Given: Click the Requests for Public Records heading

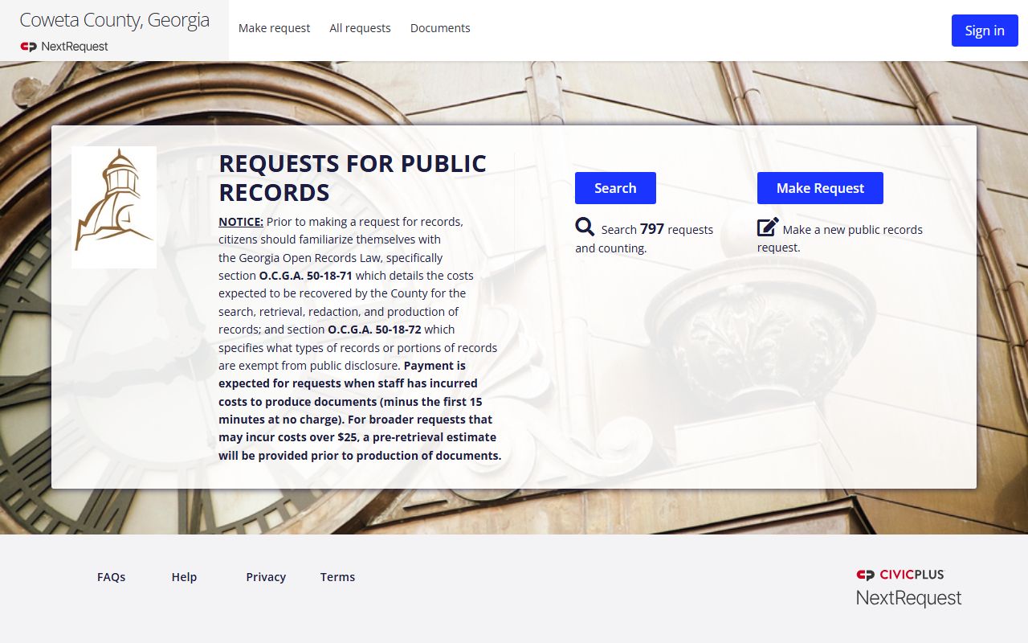Looking at the screenshot, I should pyautogui.click(x=353, y=178).
